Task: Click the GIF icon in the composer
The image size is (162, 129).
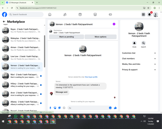Action: pos(64,108)
